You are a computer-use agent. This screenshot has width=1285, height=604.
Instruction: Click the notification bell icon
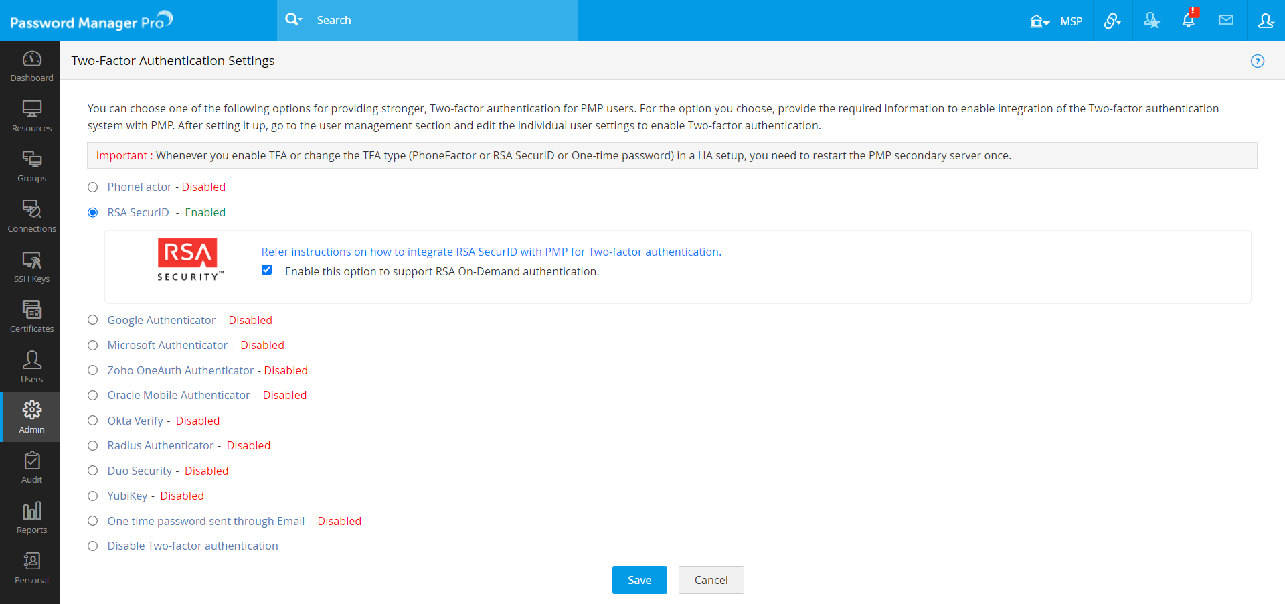tap(1189, 20)
